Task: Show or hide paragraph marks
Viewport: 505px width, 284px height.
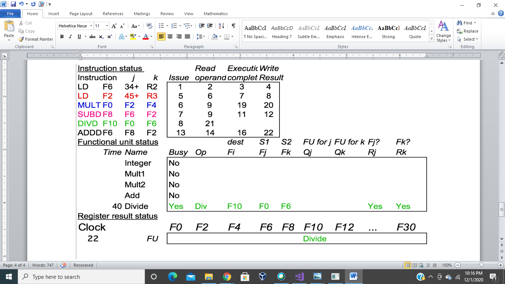Action: pos(234,26)
